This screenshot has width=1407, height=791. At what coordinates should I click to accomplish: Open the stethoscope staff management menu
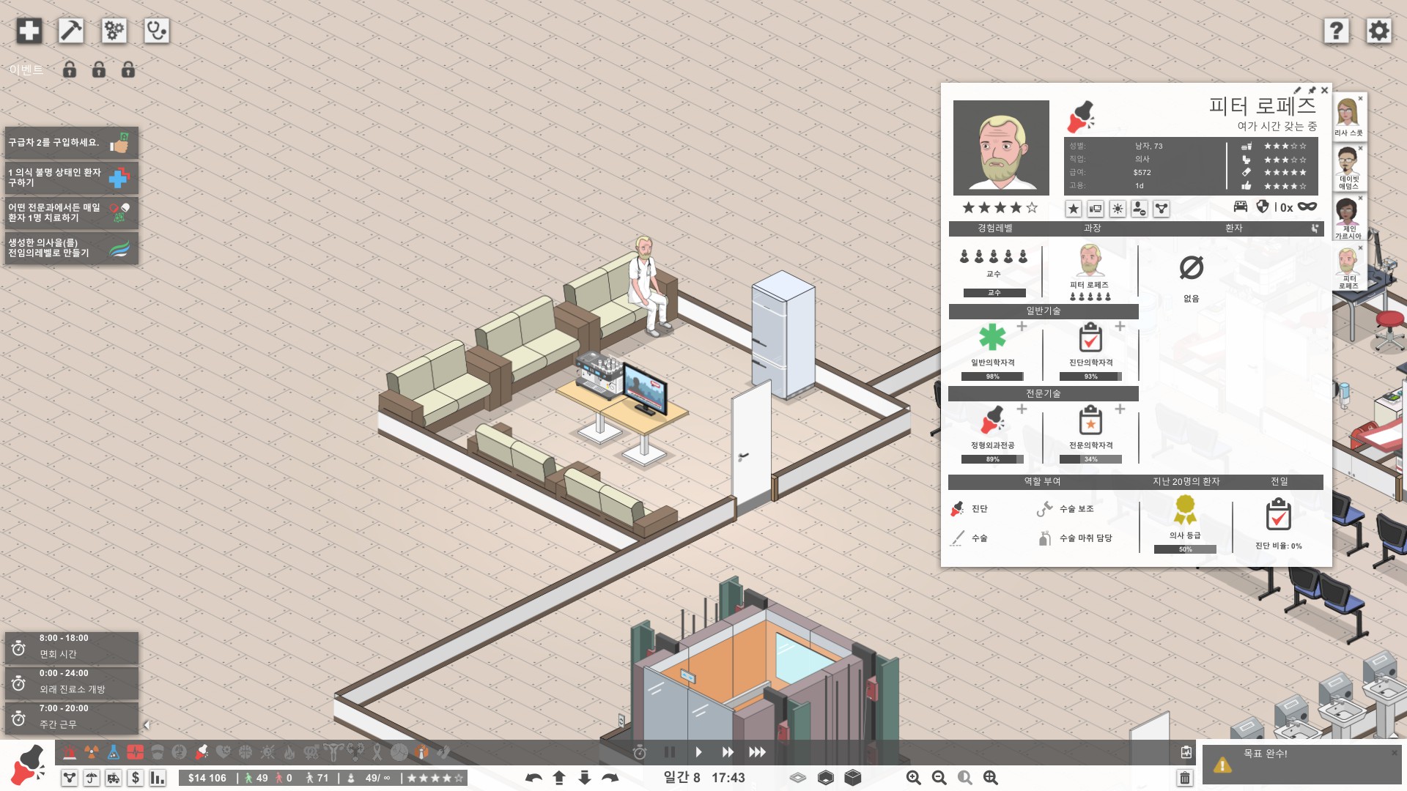tap(157, 31)
